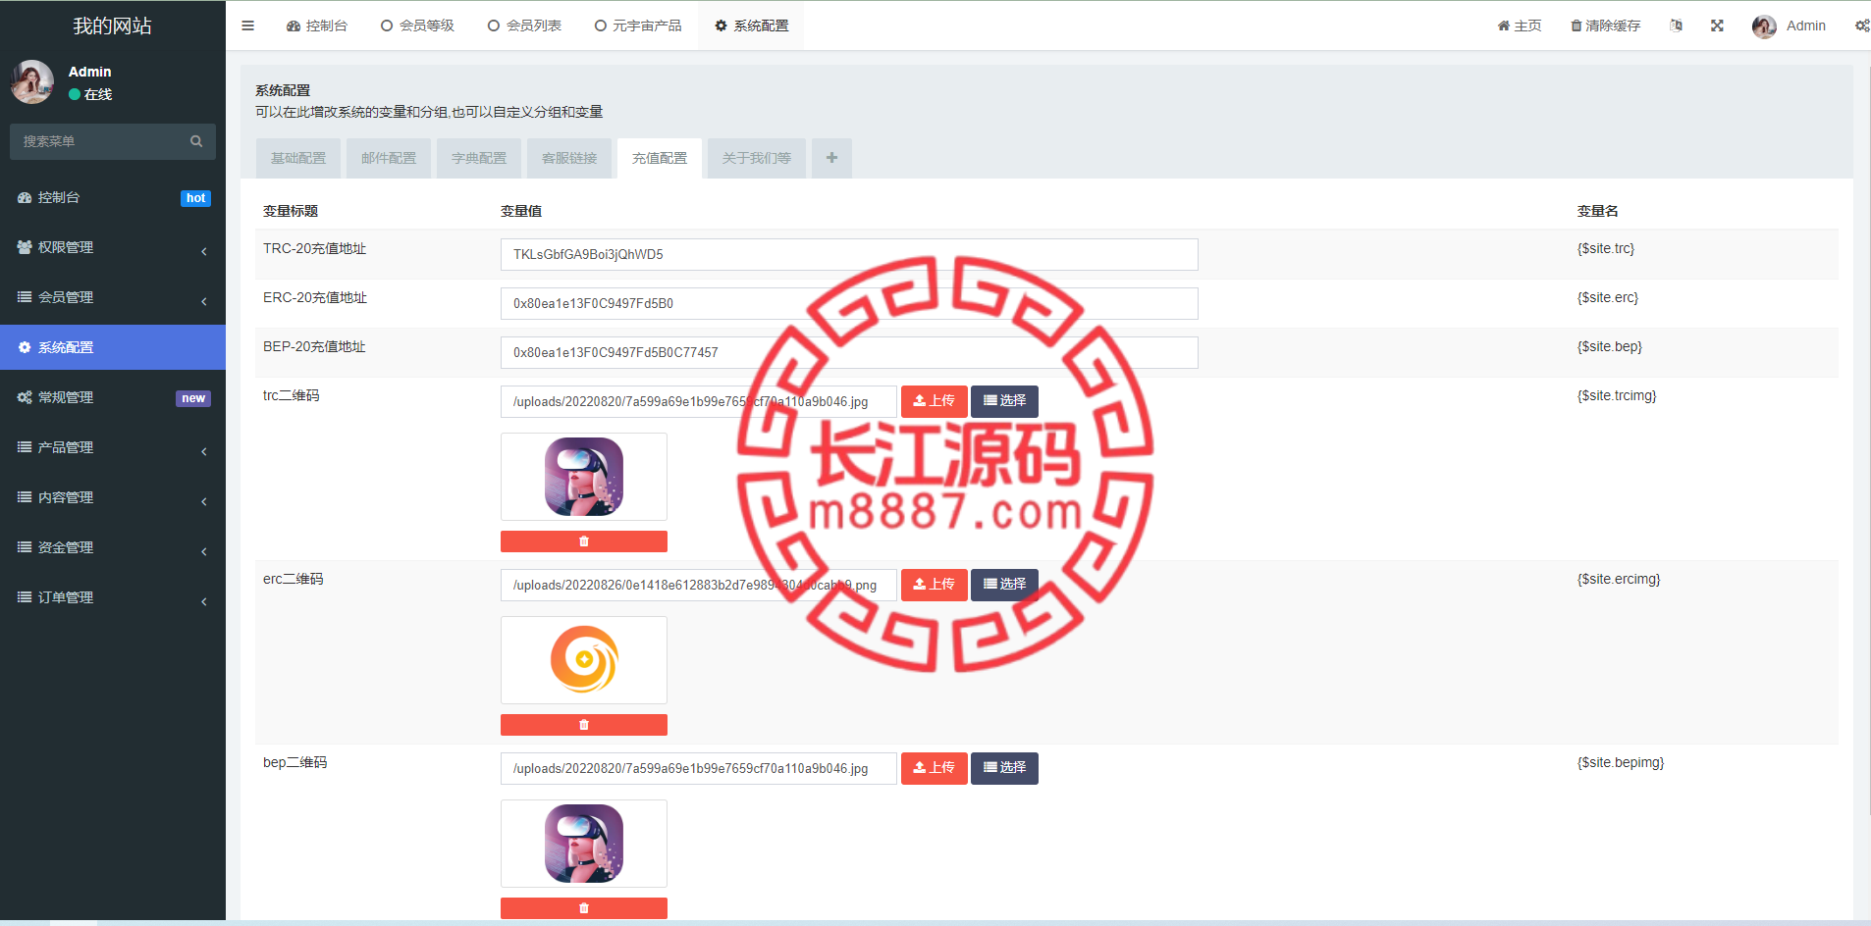Click the {$site.ercimg} variable name
This screenshot has height=926, width=1871.
(1619, 579)
